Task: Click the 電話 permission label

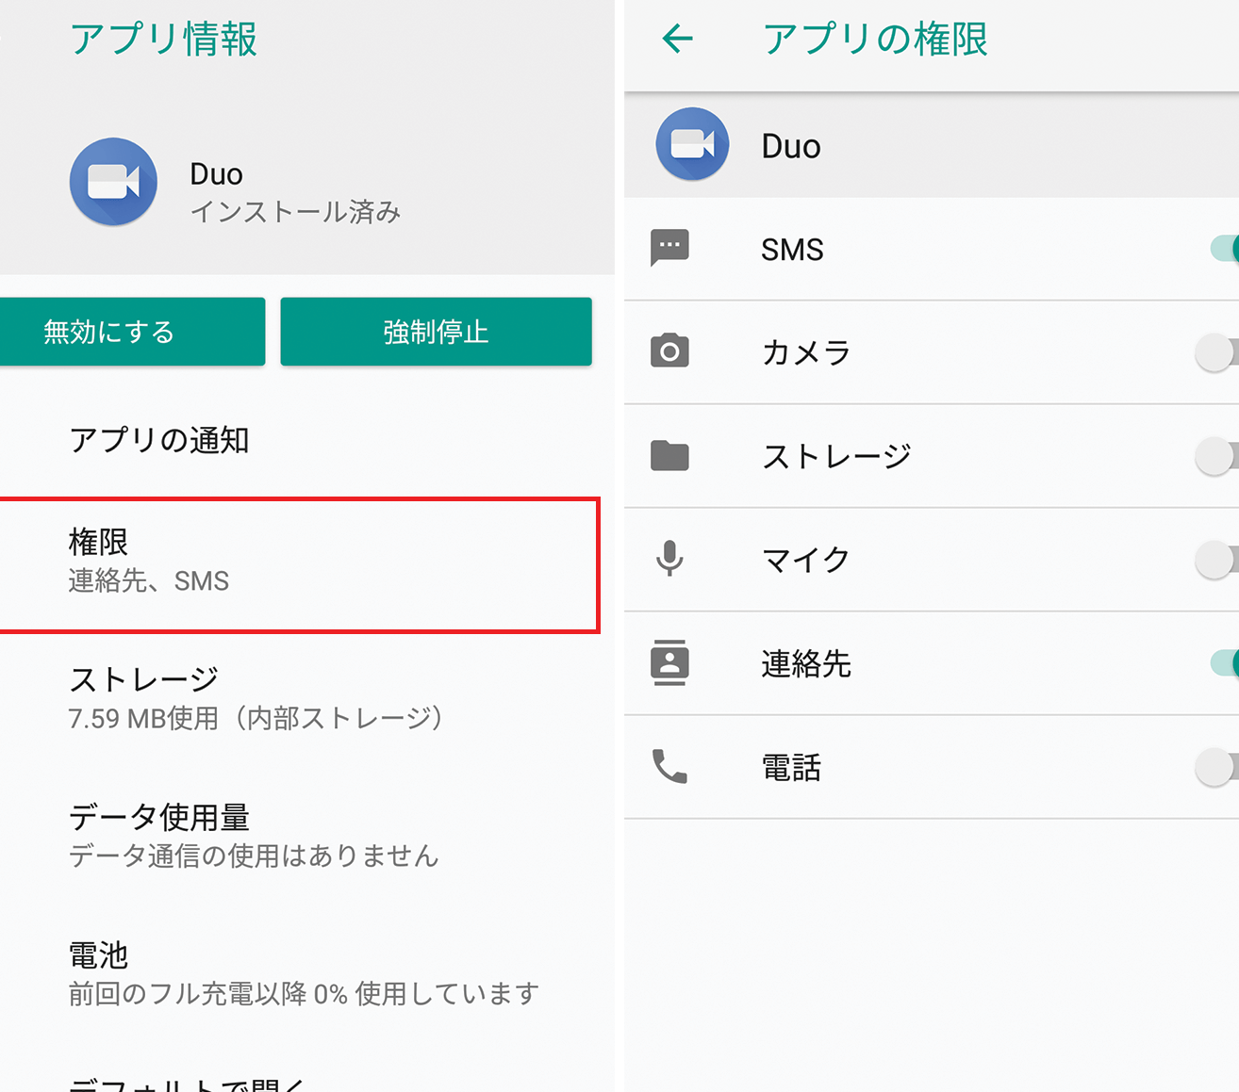Action: point(791,767)
